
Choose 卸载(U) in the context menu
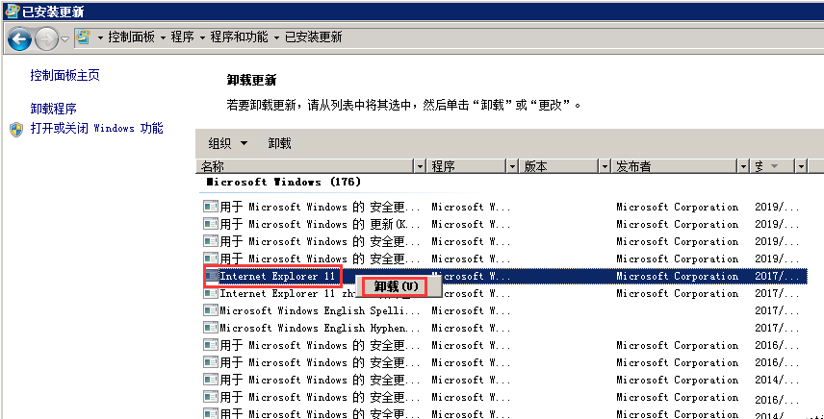pos(397,286)
